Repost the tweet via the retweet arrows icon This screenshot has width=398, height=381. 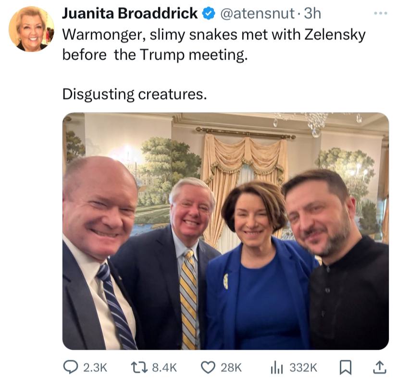point(139,368)
